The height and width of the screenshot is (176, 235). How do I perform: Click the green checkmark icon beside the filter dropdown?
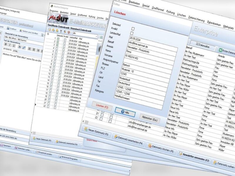coord(101,38)
